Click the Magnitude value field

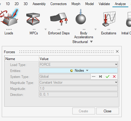(78, 88)
